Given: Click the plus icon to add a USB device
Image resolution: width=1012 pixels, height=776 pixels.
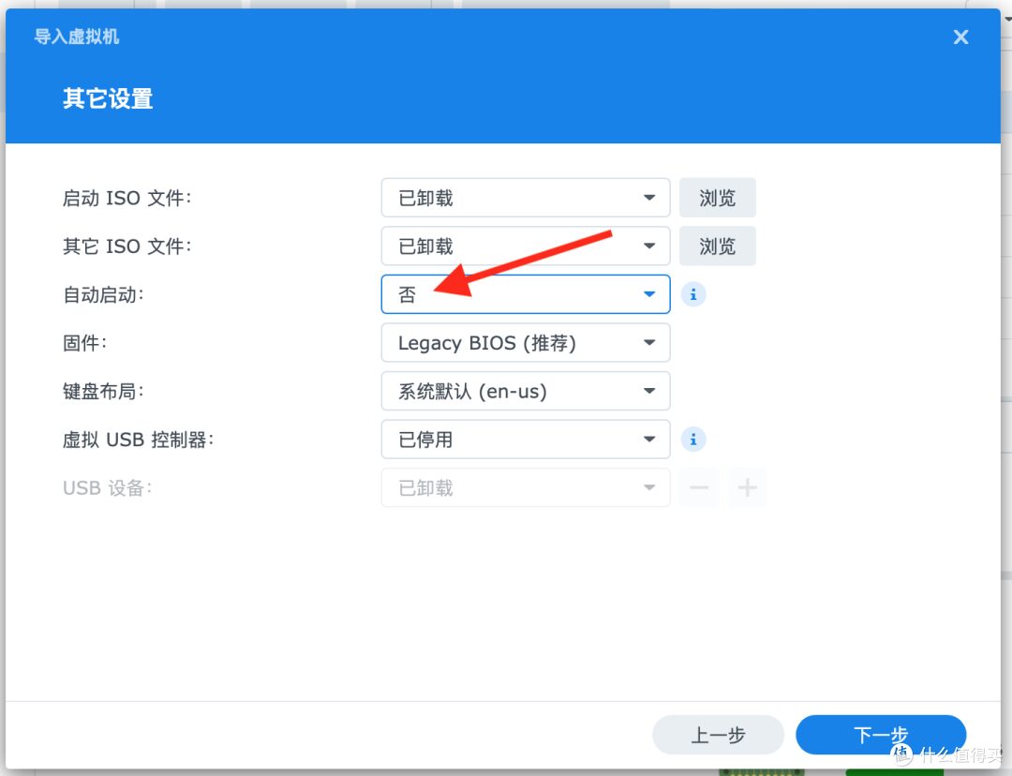Looking at the screenshot, I should tap(748, 487).
